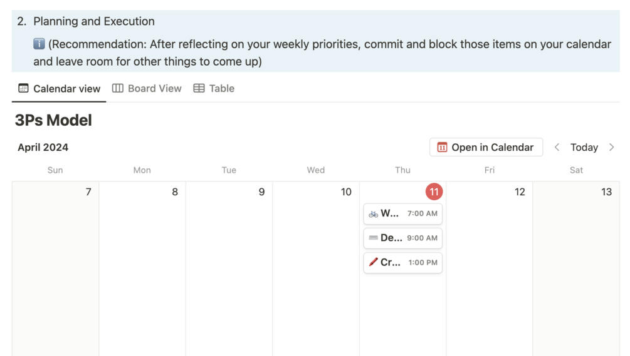Click the red calendar icon in Open in Calendar

(442, 147)
